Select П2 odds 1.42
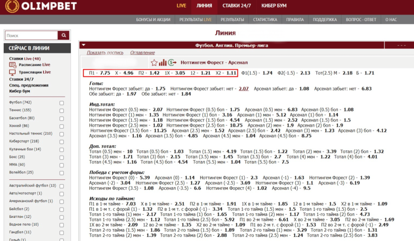The height and width of the screenshot is (241, 414). [154, 73]
